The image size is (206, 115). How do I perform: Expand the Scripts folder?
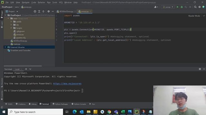pyautogui.click(x=11, y=28)
